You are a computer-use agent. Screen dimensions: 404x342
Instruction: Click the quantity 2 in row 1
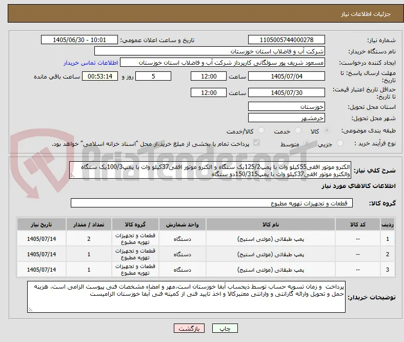coord(89,239)
